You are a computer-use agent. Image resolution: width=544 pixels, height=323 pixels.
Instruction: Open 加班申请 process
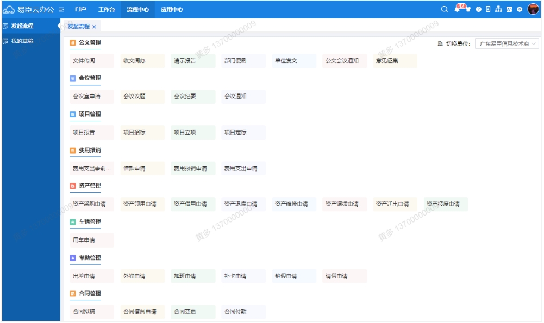point(193,276)
